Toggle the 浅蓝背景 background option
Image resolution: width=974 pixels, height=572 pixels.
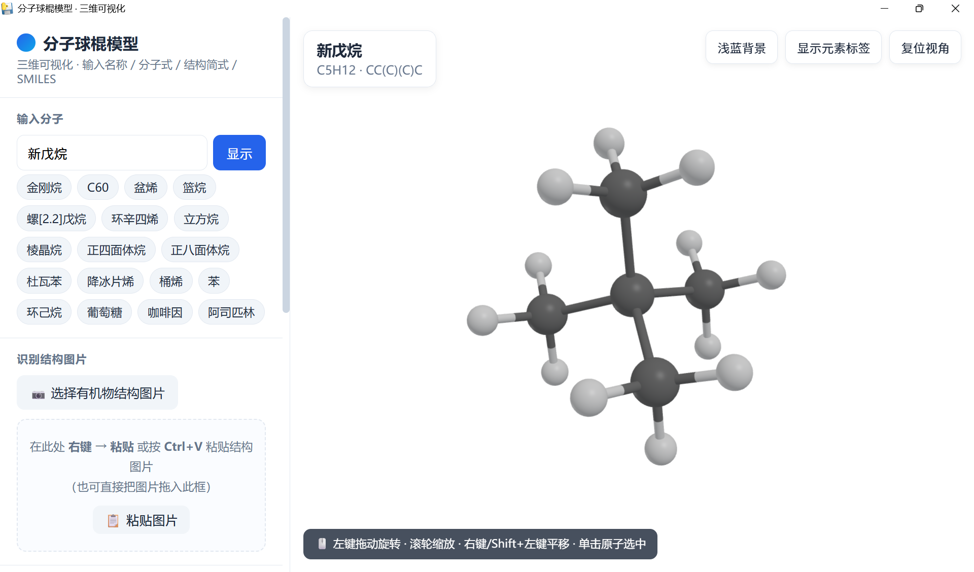pyautogui.click(x=742, y=48)
